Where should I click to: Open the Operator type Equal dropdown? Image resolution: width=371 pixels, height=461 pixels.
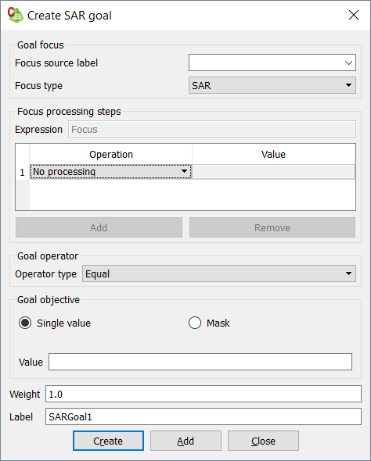(x=219, y=273)
